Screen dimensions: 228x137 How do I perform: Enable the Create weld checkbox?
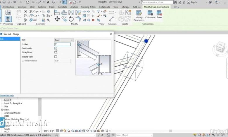click(56, 57)
